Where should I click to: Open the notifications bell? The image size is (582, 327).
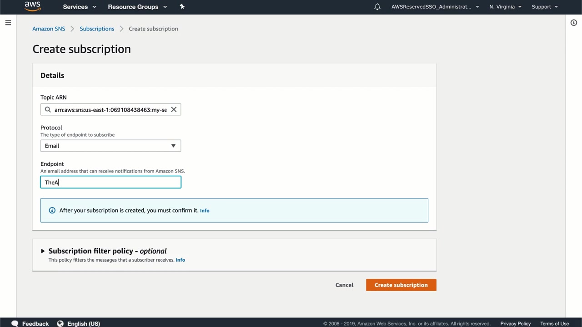[377, 7]
